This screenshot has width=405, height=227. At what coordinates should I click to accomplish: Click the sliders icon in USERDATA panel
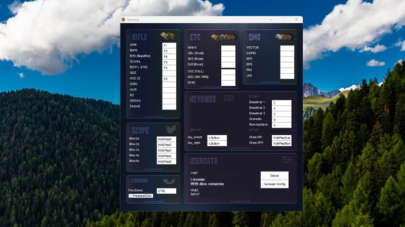point(287,160)
